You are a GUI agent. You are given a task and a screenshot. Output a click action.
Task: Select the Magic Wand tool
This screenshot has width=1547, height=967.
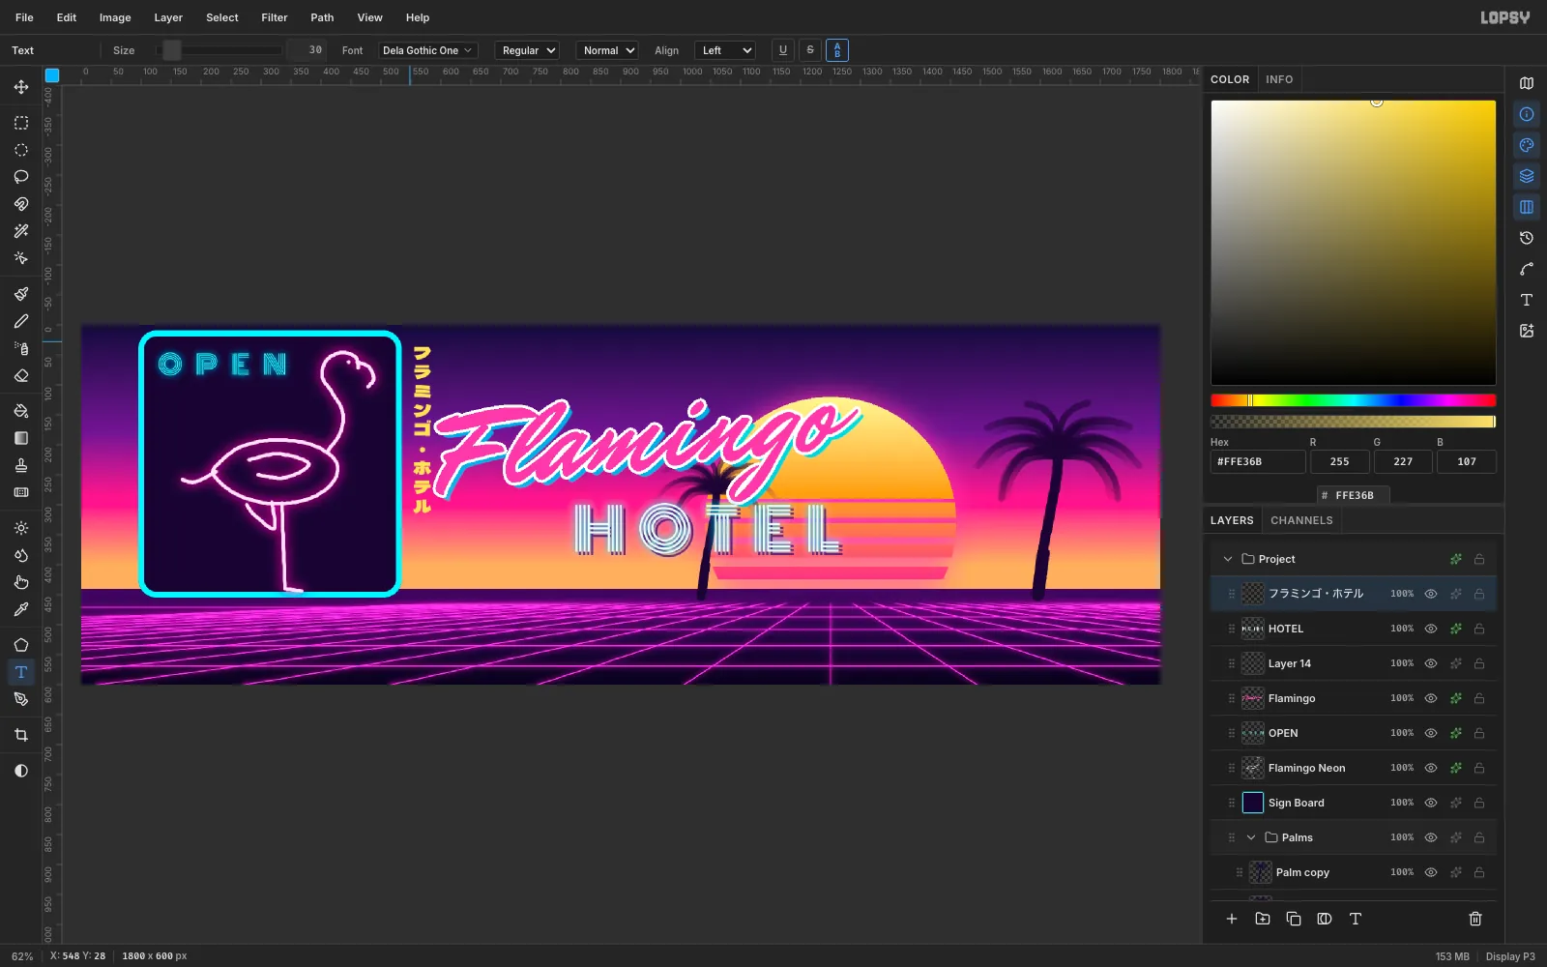[x=21, y=231]
